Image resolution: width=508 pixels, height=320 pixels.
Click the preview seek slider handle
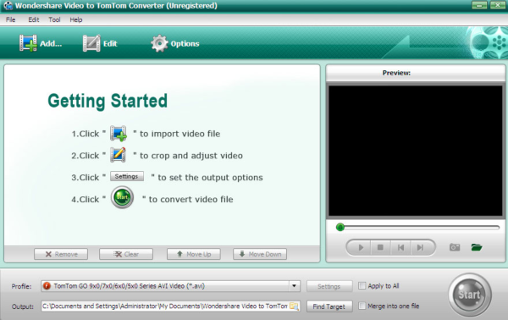coord(340,227)
